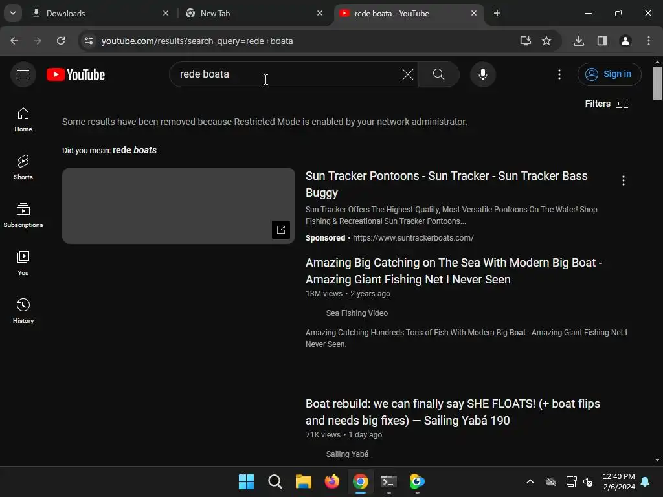Bookmark this page with star icon
The height and width of the screenshot is (497, 663).
click(x=546, y=41)
